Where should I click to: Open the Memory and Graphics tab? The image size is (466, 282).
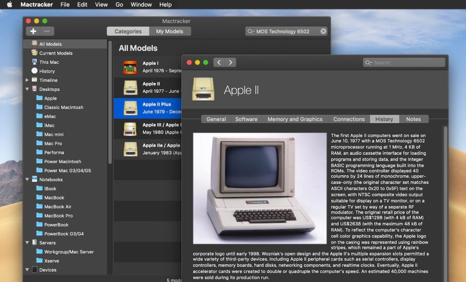[294, 119]
